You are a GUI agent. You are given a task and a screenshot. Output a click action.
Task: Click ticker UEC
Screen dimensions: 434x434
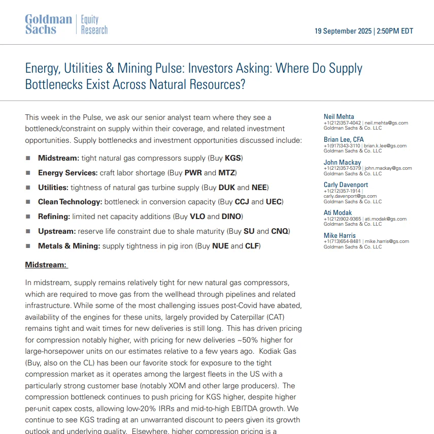[274, 202]
